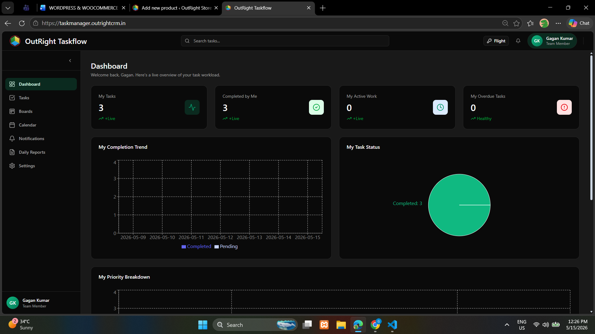Toggle the Completed legend in the trend chart

(x=196, y=246)
